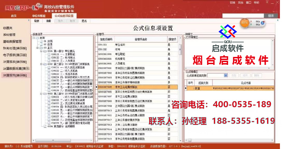
Task: Click the 信息项编码 column header
Action: pos(106,39)
